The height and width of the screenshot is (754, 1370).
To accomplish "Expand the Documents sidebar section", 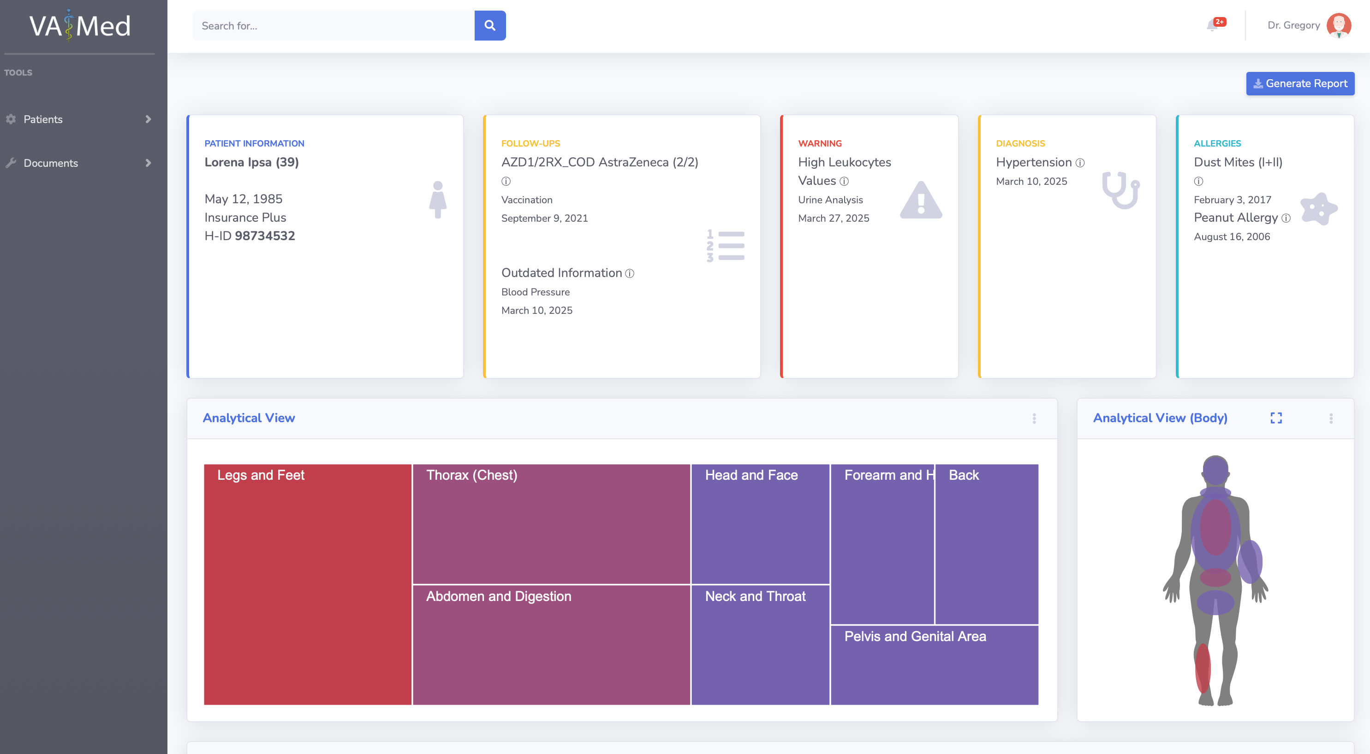I will pos(149,163).
